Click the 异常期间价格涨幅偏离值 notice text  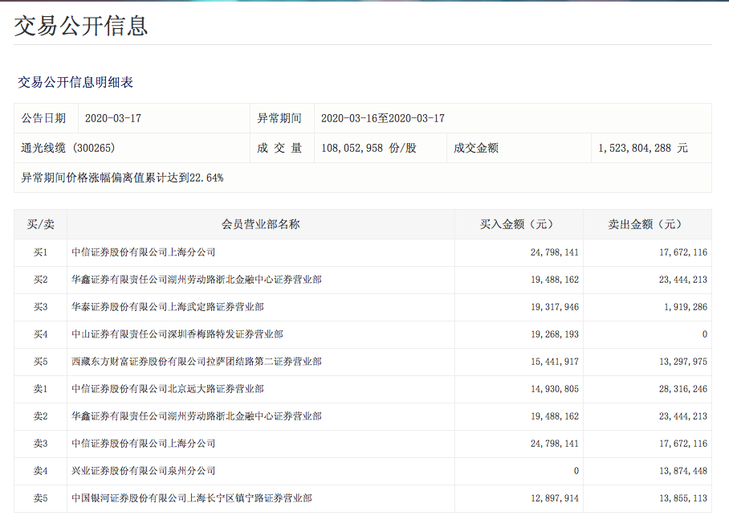(122, 178)
